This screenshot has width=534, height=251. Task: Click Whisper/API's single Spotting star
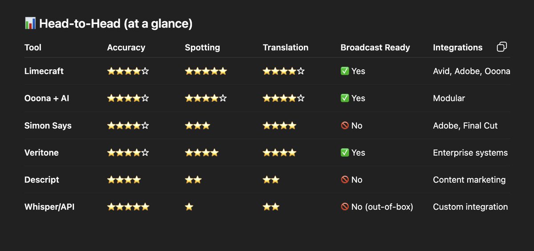(x=189, y=207)
